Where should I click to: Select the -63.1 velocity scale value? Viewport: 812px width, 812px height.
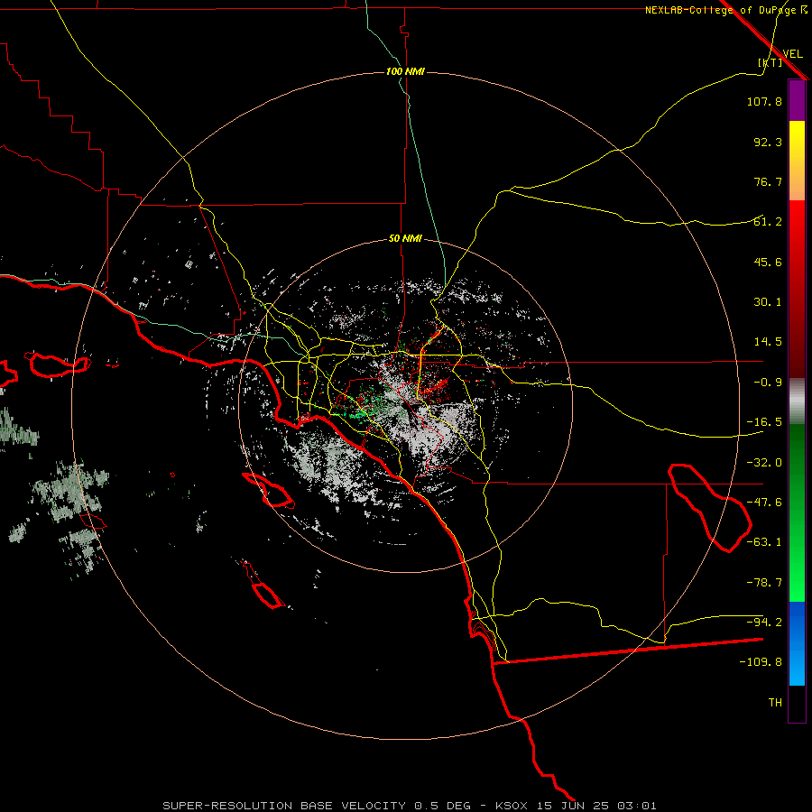pyautogui.click(x=764, y=542)
